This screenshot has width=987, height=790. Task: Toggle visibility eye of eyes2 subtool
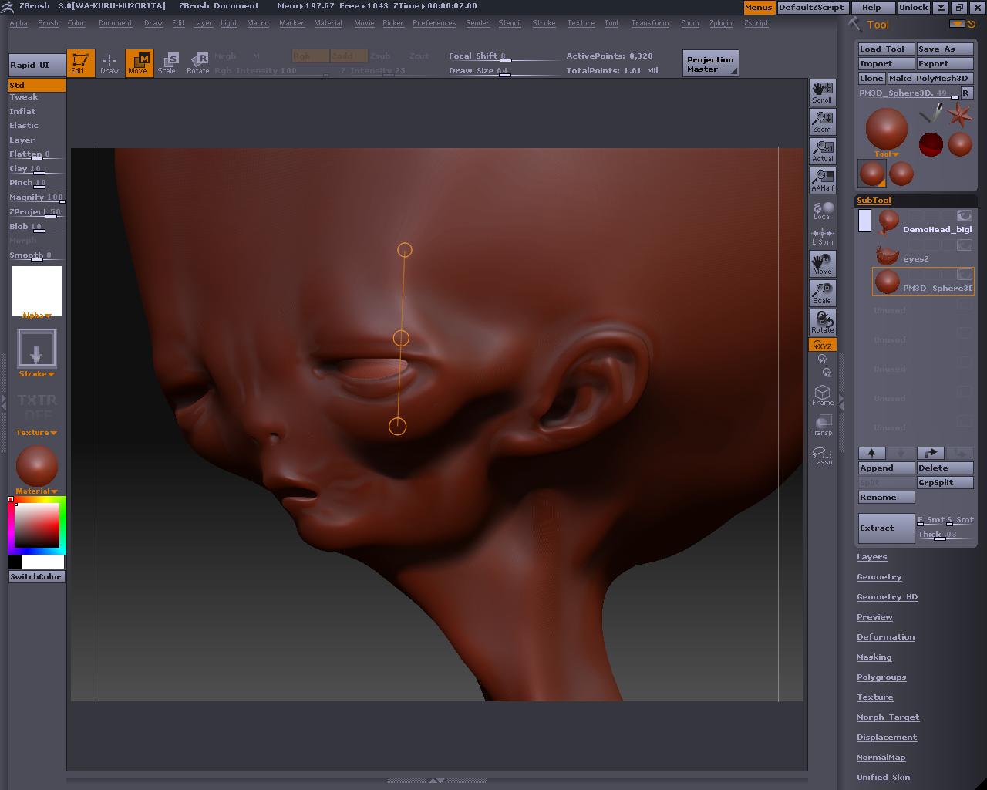coord(965,245)
